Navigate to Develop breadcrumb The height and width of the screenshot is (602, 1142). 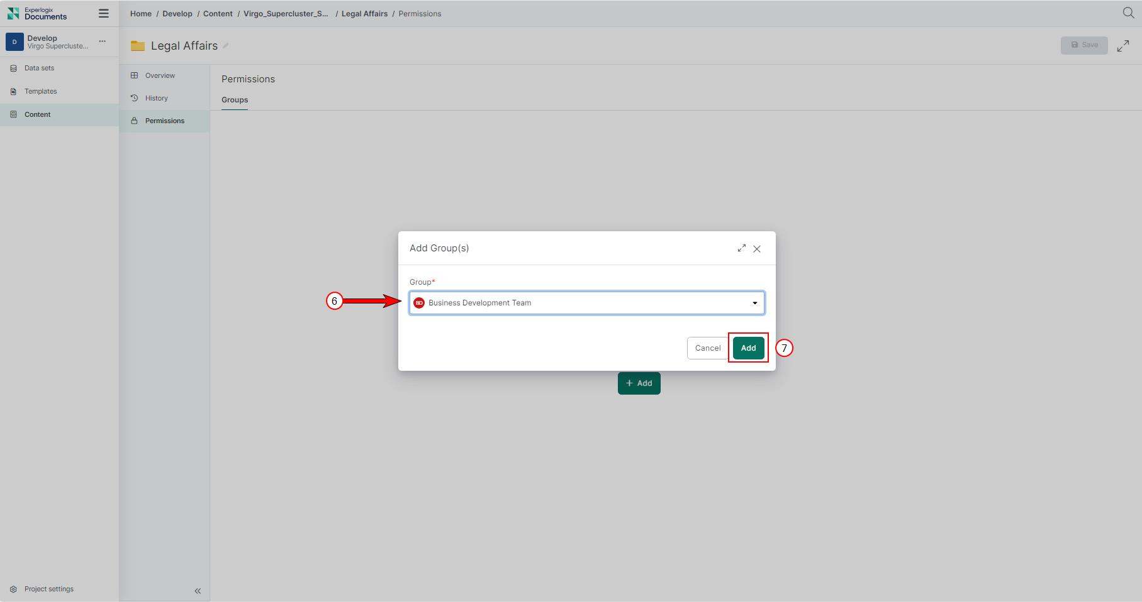point(177,14)
